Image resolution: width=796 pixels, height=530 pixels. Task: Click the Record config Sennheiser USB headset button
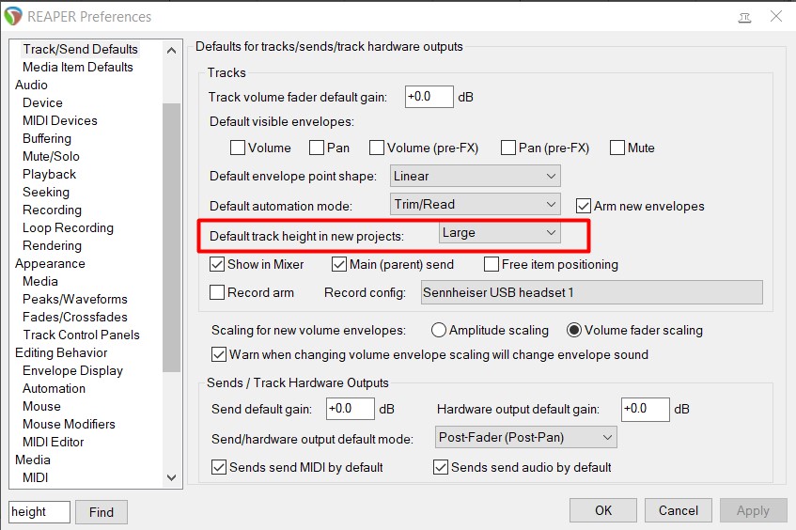pos(591,292)
